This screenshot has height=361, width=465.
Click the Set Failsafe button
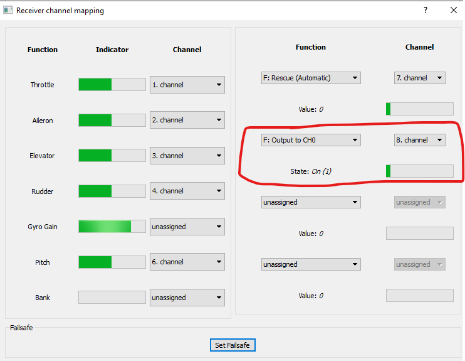(232, 345)
